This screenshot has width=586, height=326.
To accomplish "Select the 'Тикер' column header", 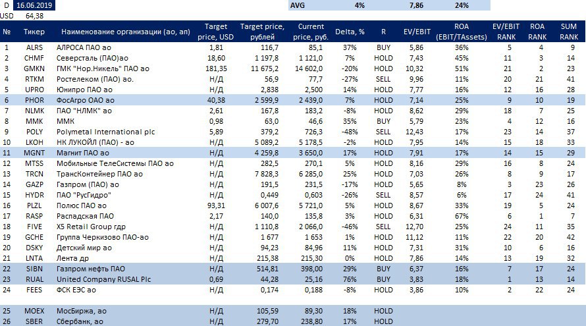I will click(x=34, y=32).
